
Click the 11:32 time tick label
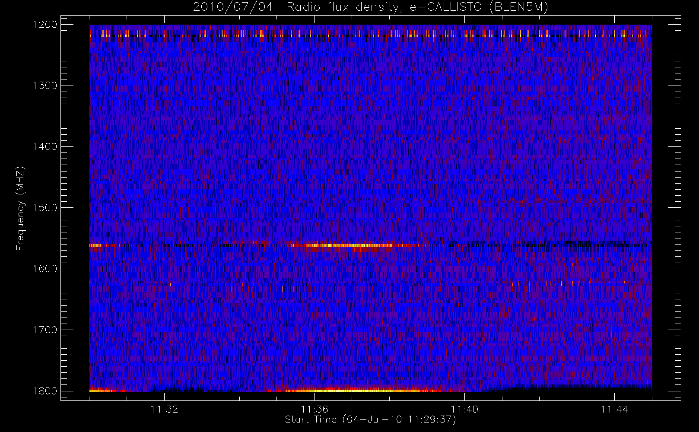[164, 409]
